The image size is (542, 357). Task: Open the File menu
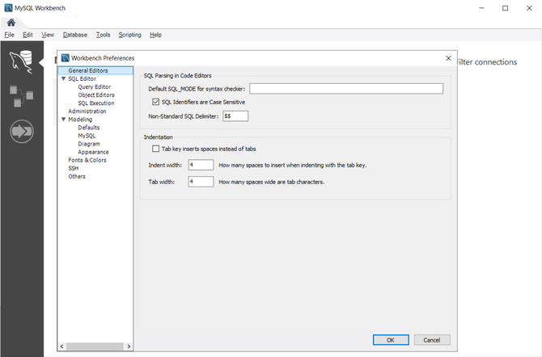(10, 35)
